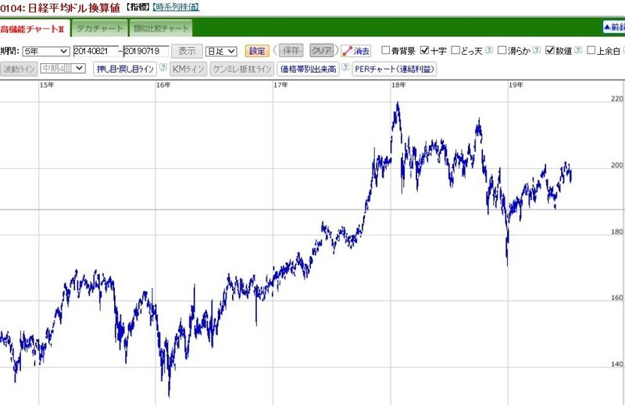Screen dimensions: 625x405
Task: Enable the 青背景 checkbox
Action: click(x=385, y=50)
